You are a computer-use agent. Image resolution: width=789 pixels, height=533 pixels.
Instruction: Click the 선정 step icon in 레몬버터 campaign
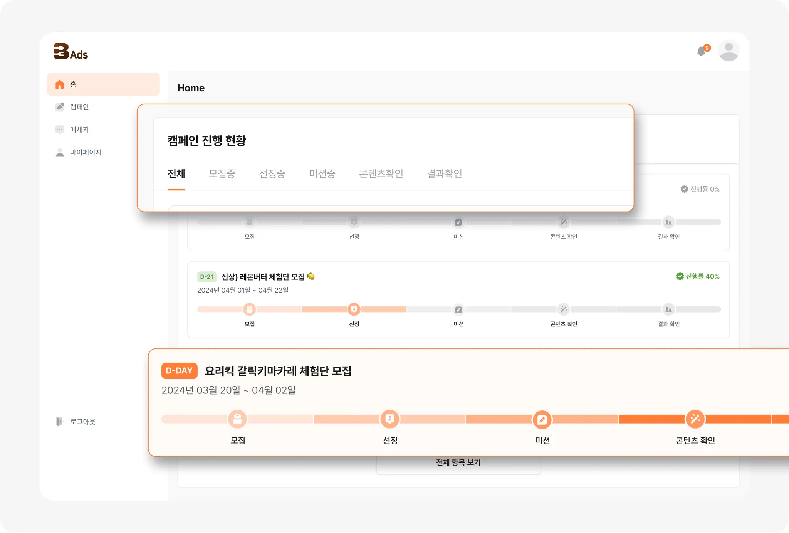point(354,309)
